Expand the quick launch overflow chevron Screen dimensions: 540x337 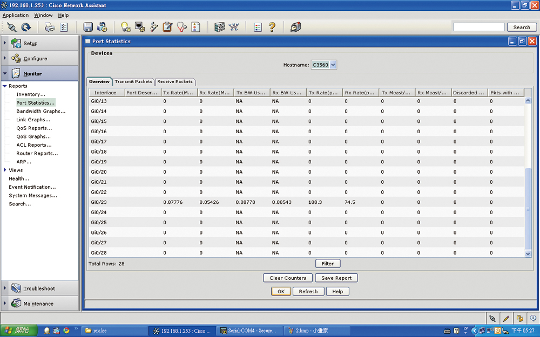[76, 329]
